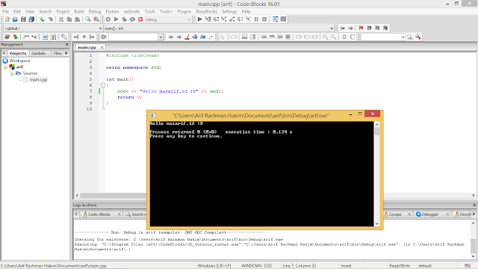Toggle source view with the S icon
Viewport: 478px width, 269px height.
(344, 37)
